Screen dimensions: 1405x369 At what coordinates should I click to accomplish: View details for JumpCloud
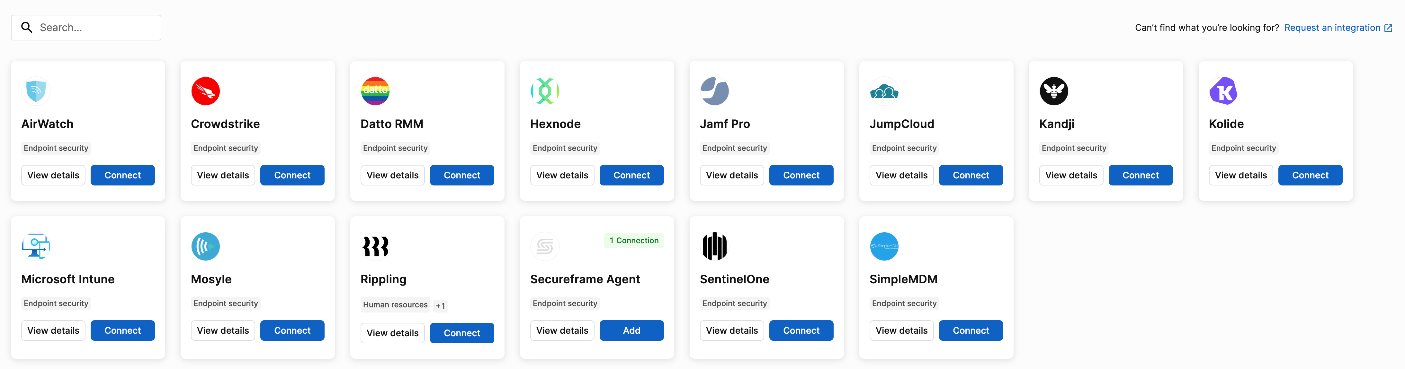tap(901, 175)
